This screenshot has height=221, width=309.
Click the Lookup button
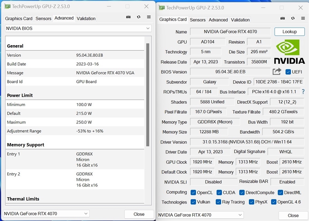pos(289,32)
